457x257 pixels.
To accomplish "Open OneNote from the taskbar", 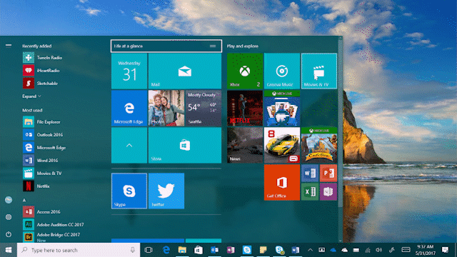I will (231, 250).
